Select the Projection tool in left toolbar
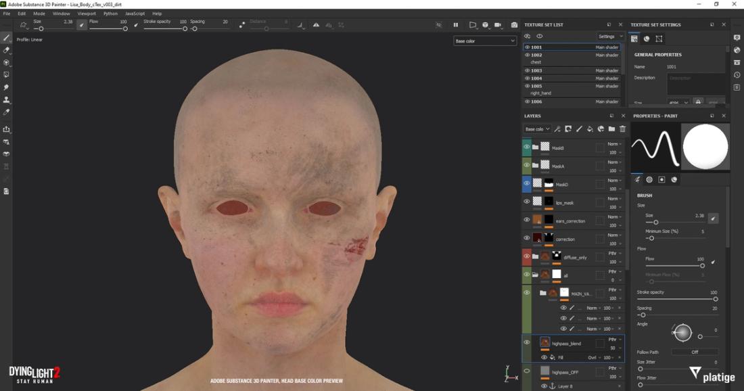Image resolution: width=744 pixels, height=391 pixels. pyautogui.click(x=7, y=62)
